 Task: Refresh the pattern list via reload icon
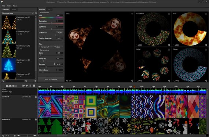click(x=36, y=13)
